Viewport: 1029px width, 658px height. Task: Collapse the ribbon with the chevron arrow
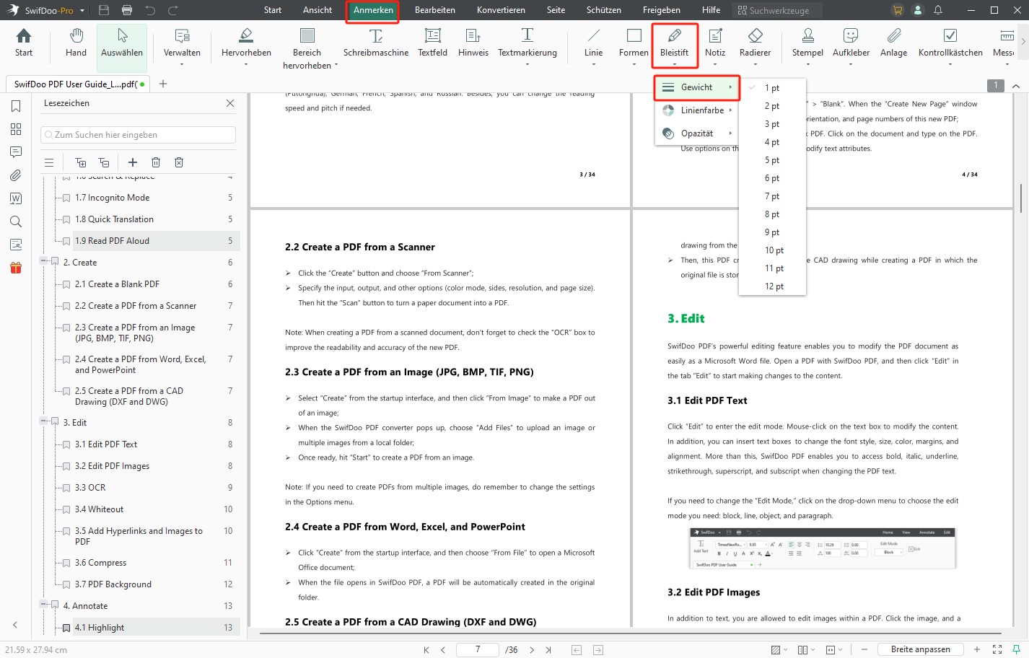coord(1016,86)
